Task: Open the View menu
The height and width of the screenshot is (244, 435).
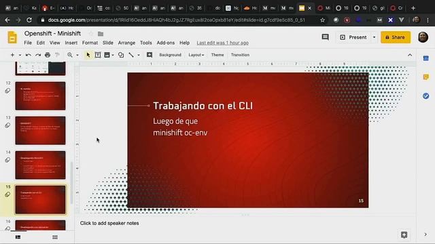Action: click(54, 43)
